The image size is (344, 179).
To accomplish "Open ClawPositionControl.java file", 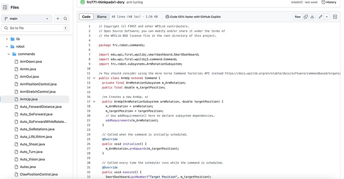I will [x=39, y=175].
